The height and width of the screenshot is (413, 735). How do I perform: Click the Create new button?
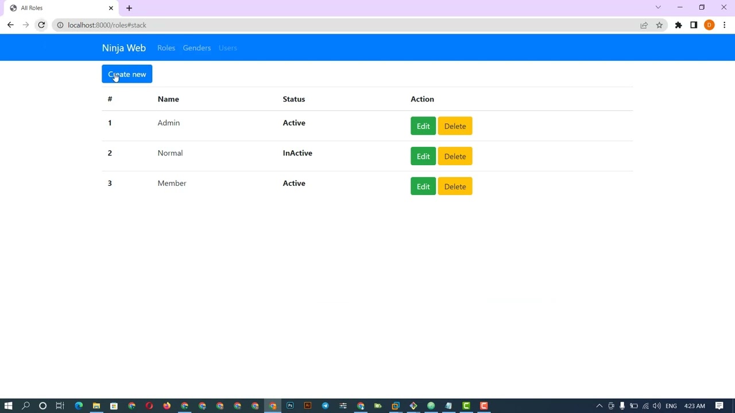pyautogui.click(x=127, y=74)
